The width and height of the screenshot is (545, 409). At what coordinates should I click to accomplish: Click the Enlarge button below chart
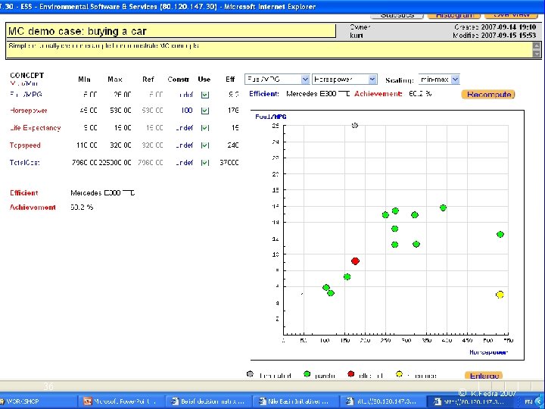(x=484, y=376)
